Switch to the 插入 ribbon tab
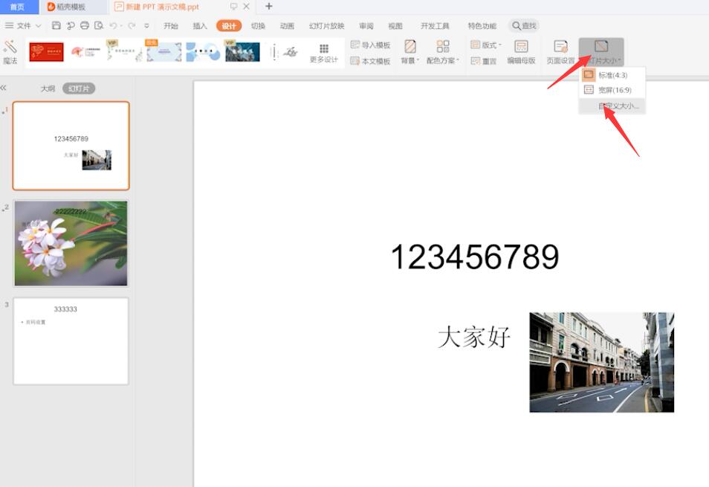The width and height of the screenshot is (709, 487). click(x=200, y=26)
